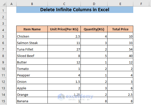Image resolution: width=151 pixels, height=105 pixels.
Task: Click column F header
Action: (141, 4)
